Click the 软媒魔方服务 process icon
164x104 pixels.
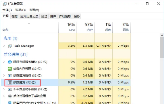(x=10, y=75)
